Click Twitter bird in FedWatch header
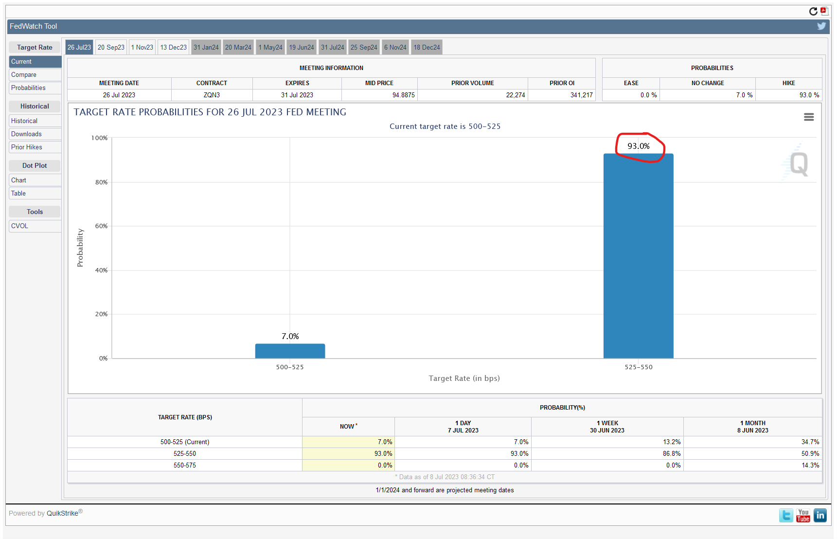838x539 pixels. 821,26
